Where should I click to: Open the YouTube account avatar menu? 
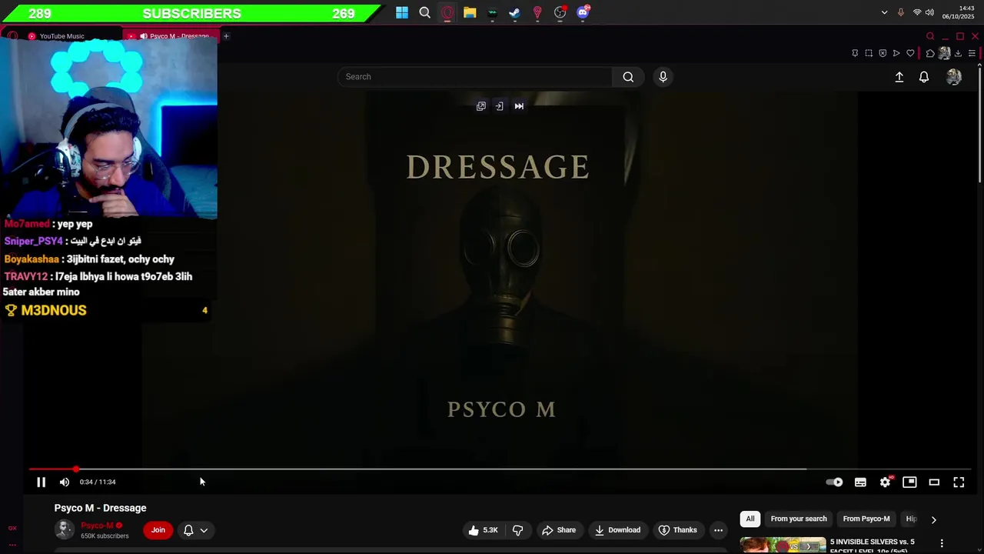coord(954,77)
